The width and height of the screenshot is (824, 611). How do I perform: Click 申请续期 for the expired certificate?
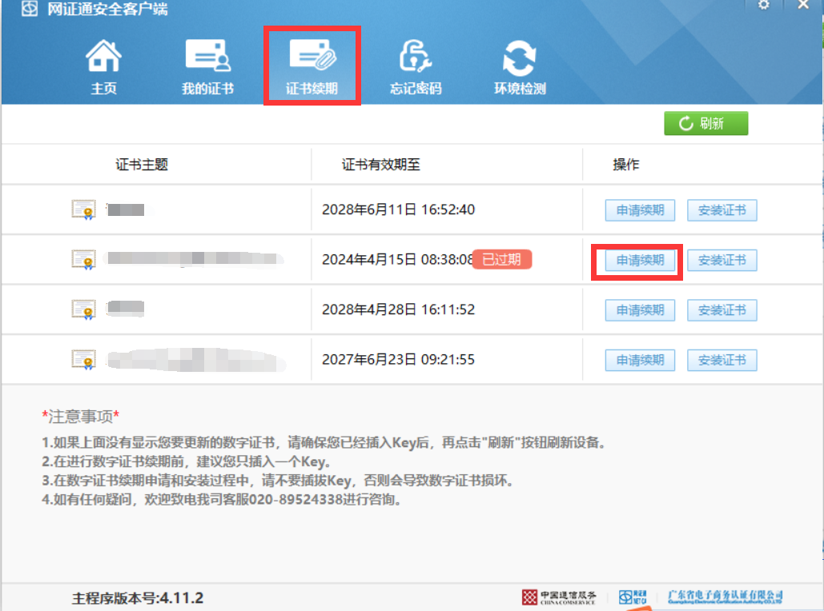640,261
